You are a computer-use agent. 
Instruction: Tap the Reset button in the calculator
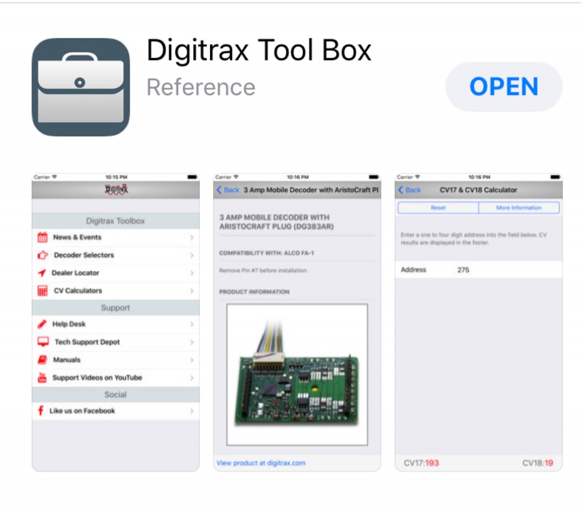tap(438, 207)
